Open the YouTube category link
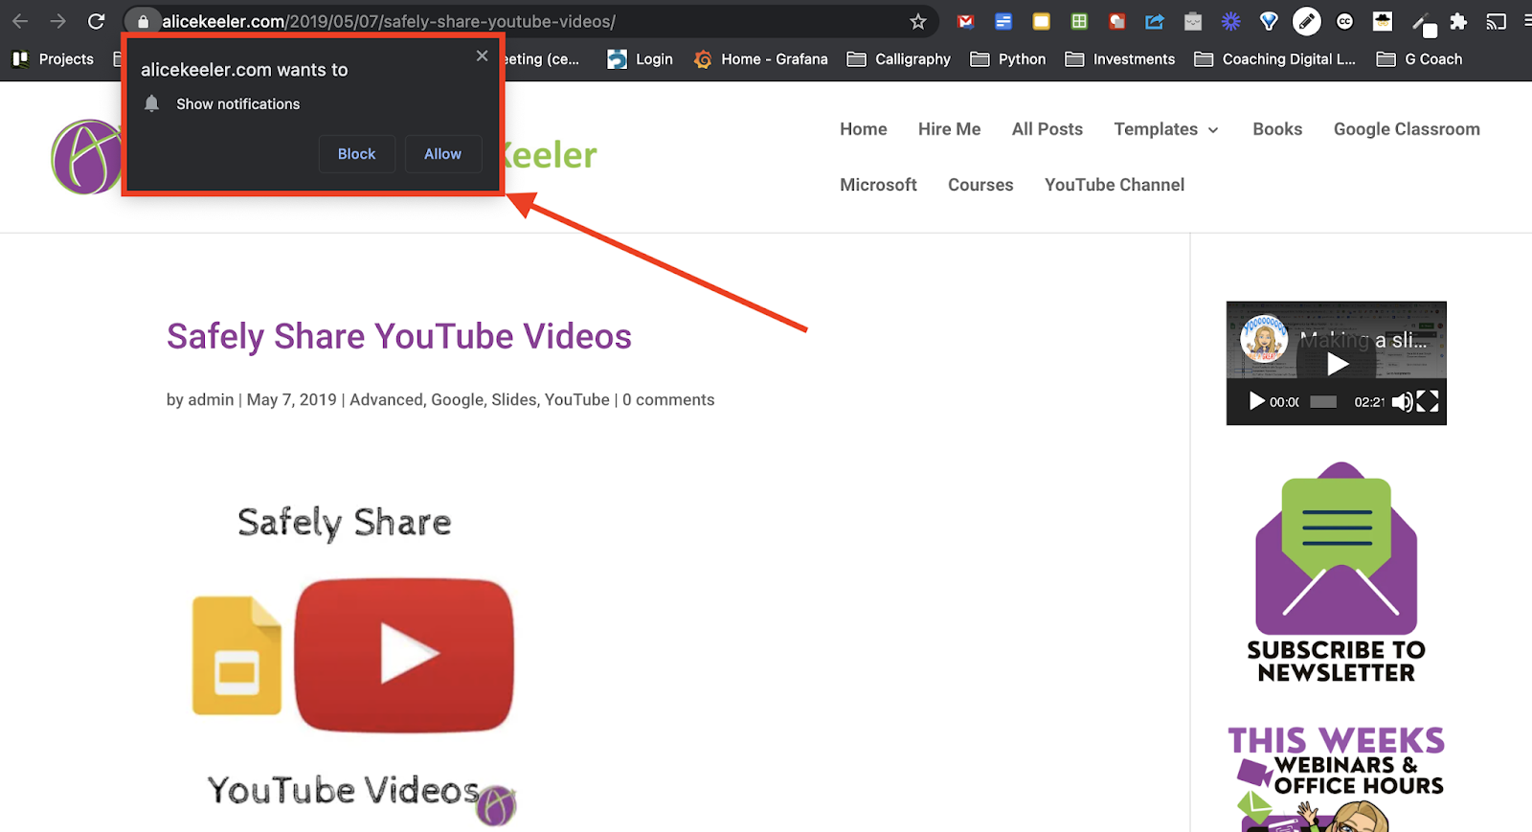Screen dimensions: 1532x832 (x=576, y=400)
